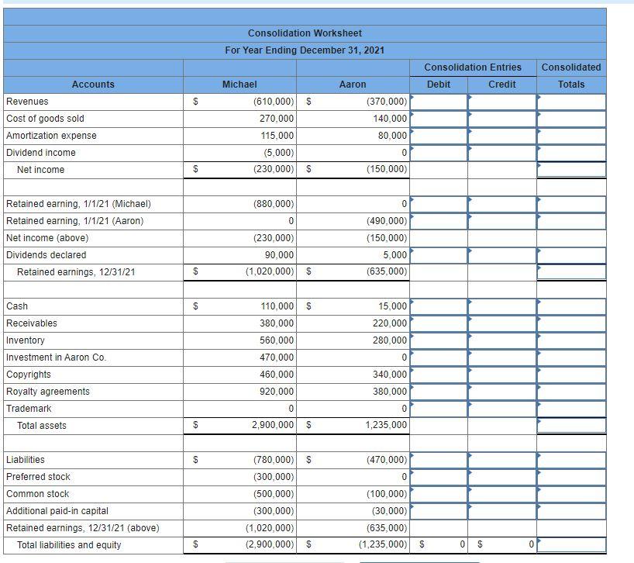Click Dividends declared credit field

click(502, 255)
